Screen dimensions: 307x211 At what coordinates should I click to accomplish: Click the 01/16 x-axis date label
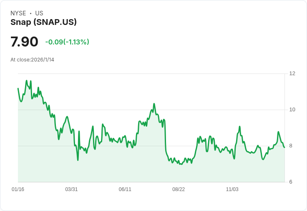[x=18, y=189]
